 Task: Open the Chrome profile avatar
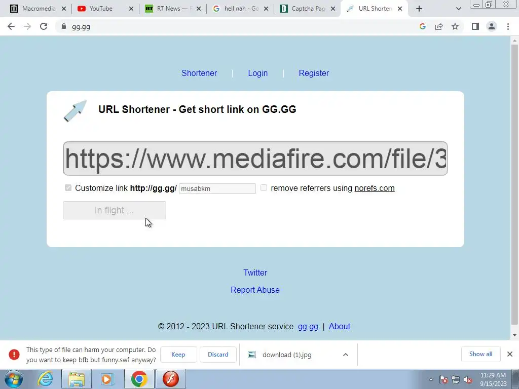492,26
